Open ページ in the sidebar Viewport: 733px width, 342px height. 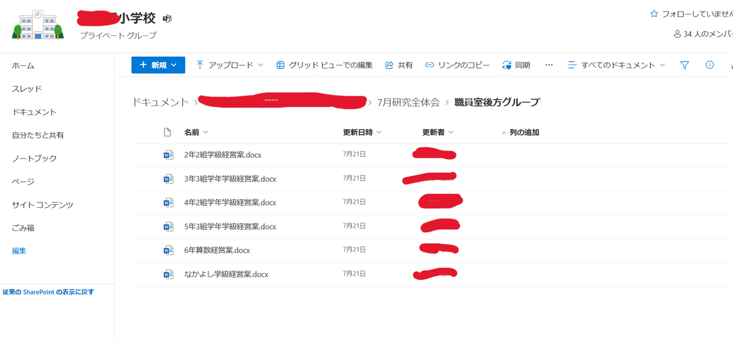(x=23, y=182)
